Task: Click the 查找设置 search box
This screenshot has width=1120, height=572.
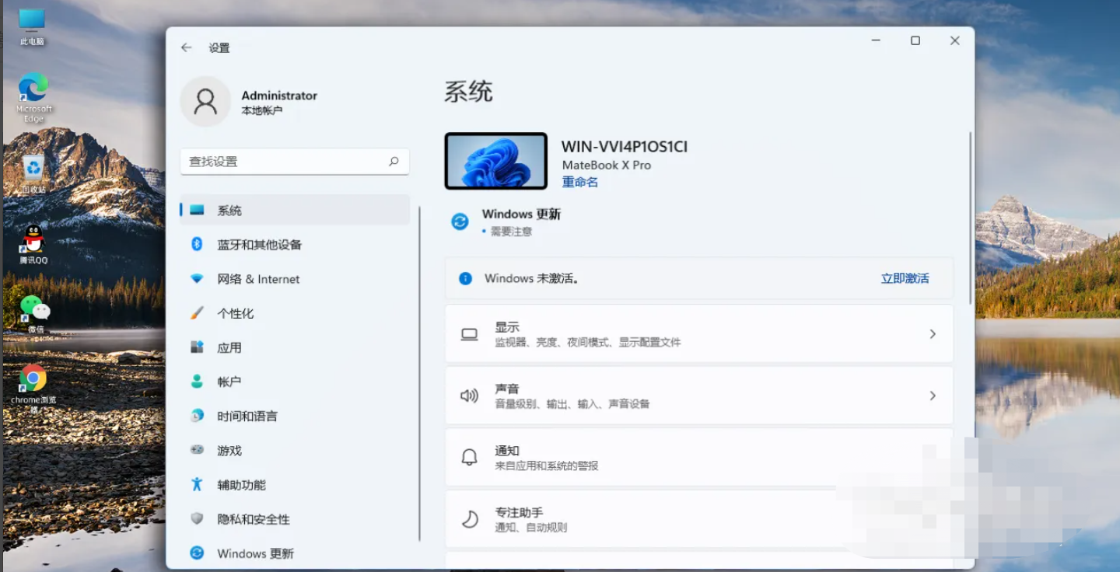Action: [288, 162]
